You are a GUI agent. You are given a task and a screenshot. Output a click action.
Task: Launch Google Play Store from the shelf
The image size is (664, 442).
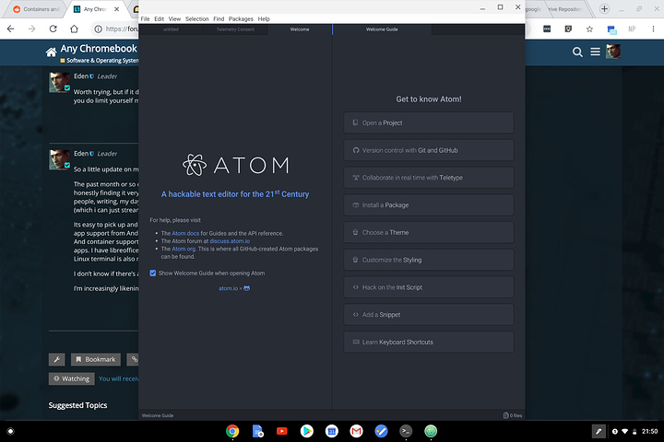(x=306, y=430)
